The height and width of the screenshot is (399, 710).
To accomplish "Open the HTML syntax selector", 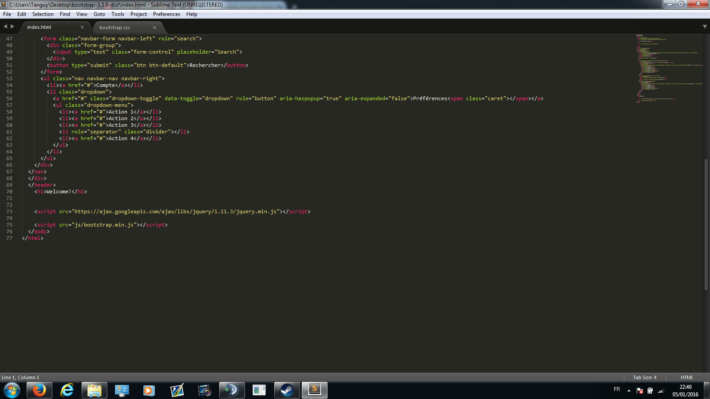I will 687,377.
